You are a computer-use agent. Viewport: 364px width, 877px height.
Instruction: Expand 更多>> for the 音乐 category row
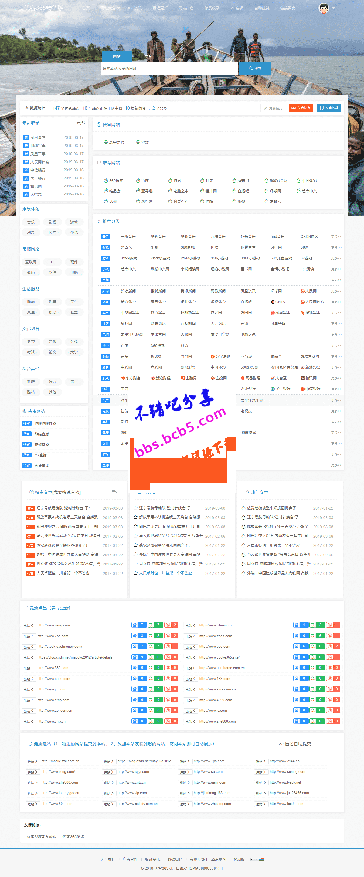pos(336,237)
